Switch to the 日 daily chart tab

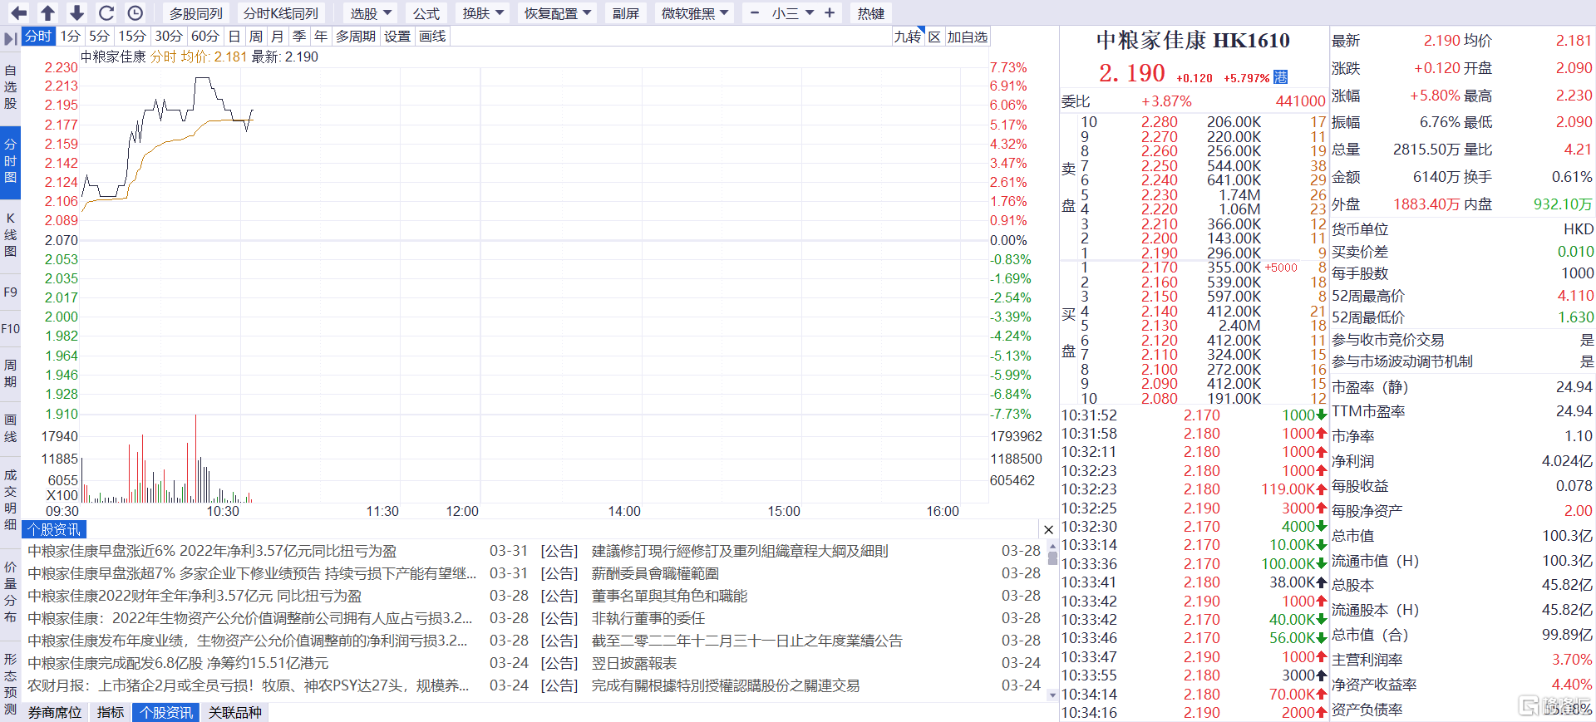[x=234, y=37]
